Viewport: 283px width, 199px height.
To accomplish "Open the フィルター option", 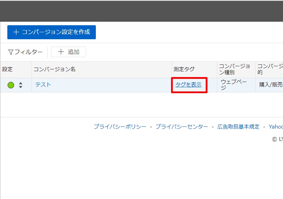I will click(x=28, y=52).
